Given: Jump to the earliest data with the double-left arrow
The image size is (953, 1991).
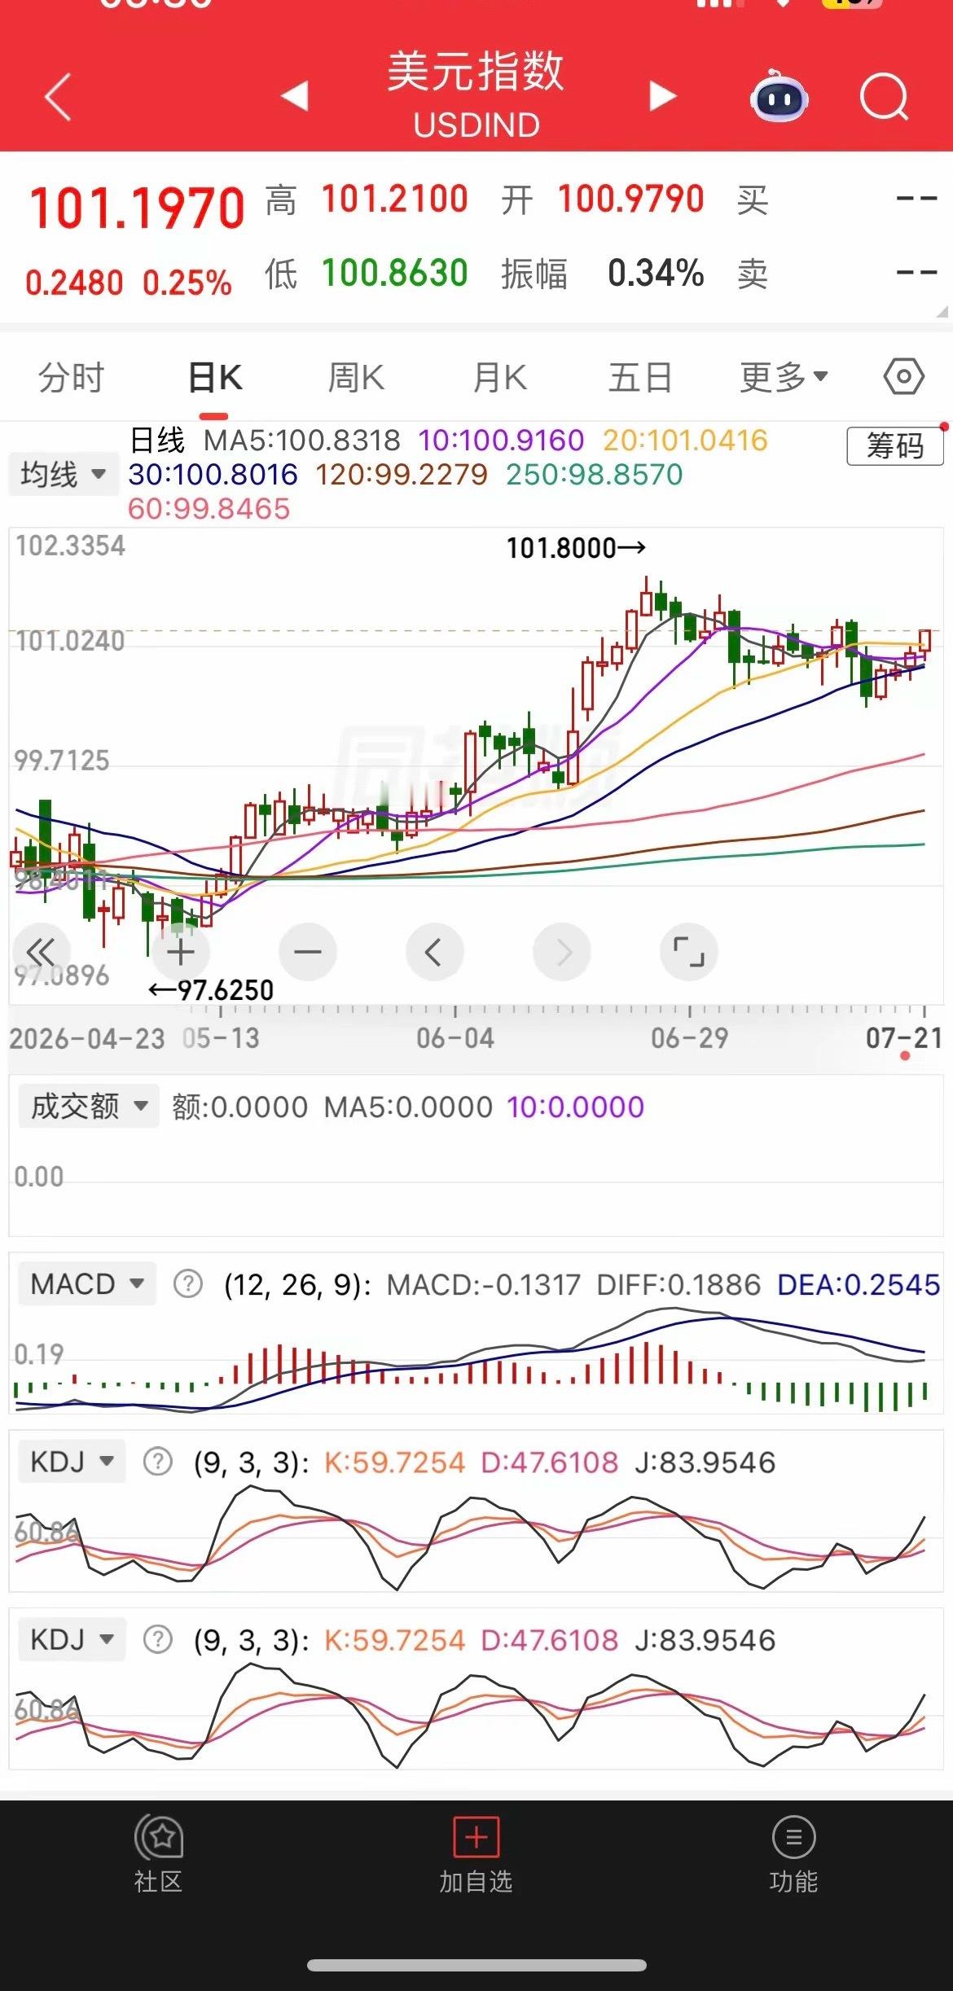Looking at the screenshot, I should [x=41, y=952].
